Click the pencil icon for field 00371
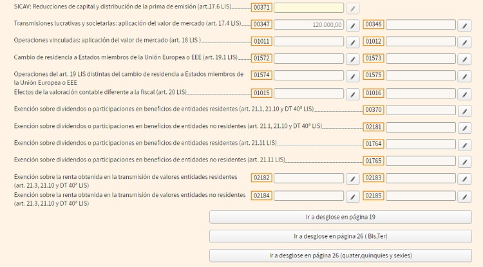Screen dimensions: 483x267 tap(353, 8)
